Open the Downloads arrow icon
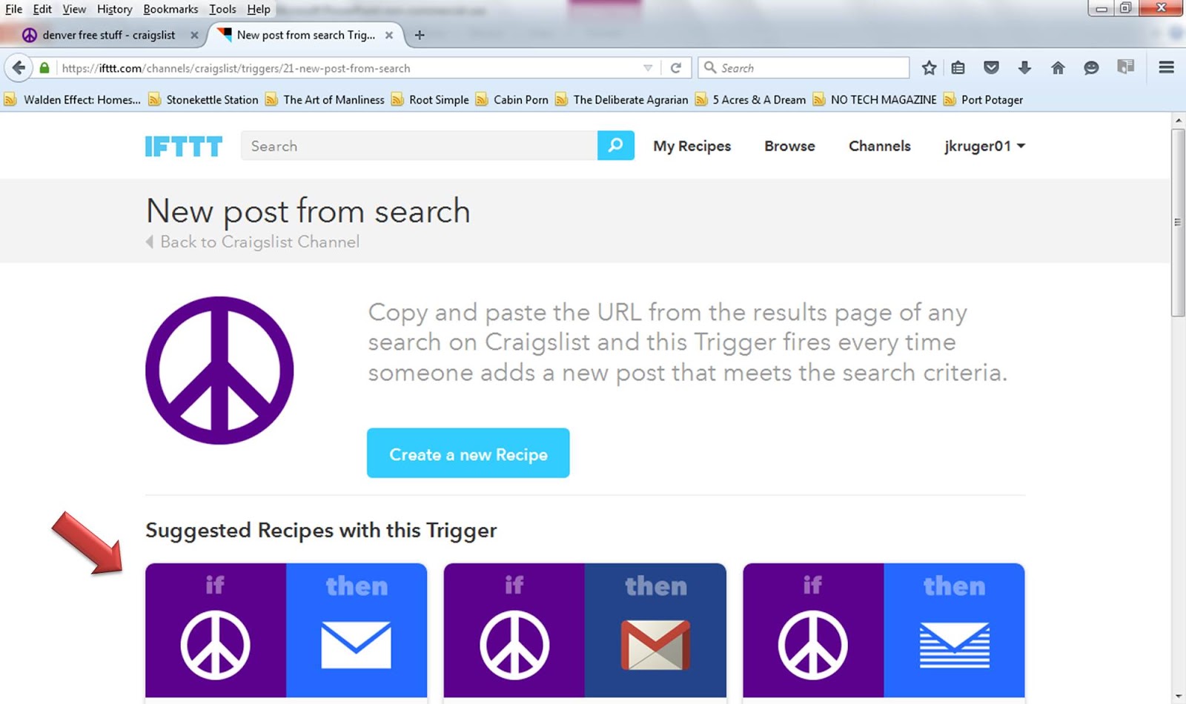Image resolution: width=1186 pixels, height=704 pixels. [x=1024, y=68]
